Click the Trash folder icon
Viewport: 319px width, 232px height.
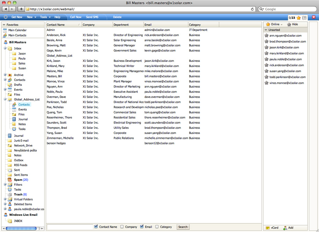(10, 195)
